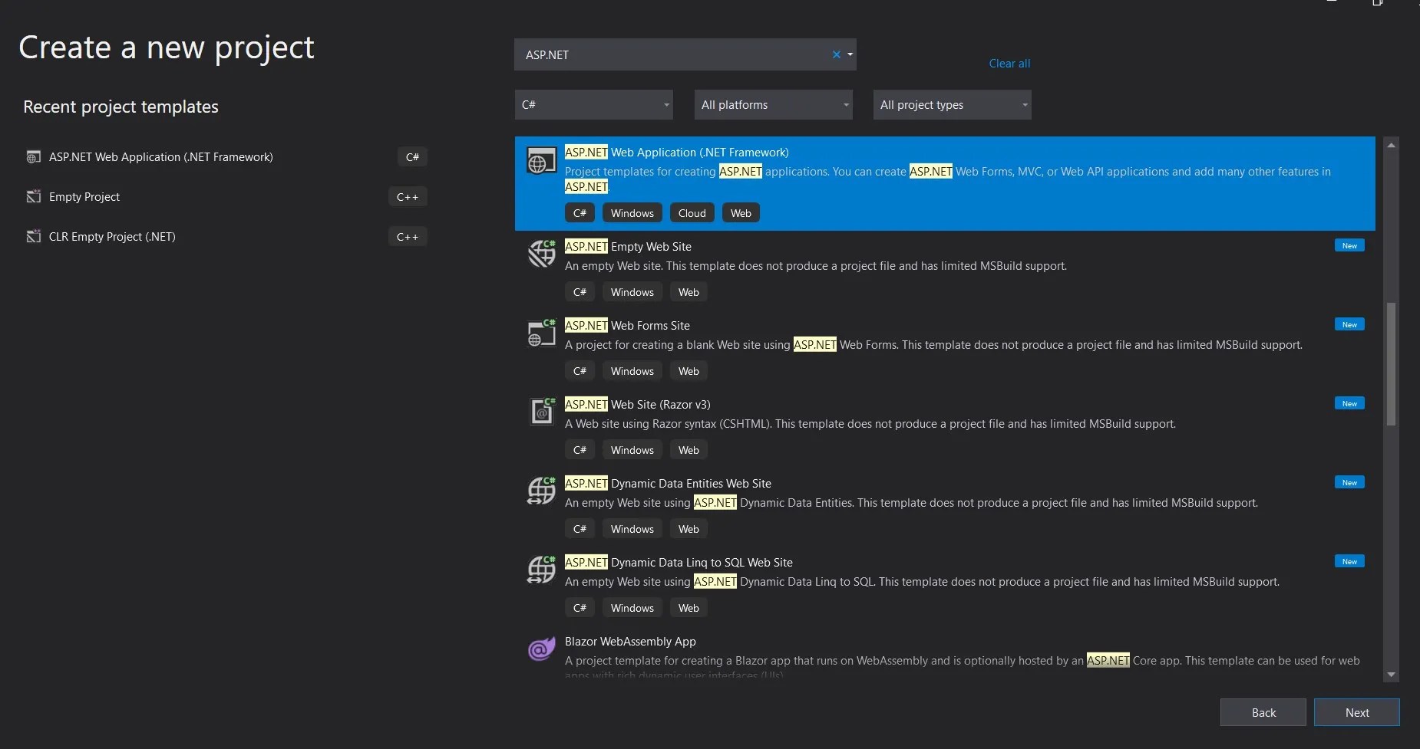Click New badge on ASP.NET Empty Web Site
The height and width of the screenshot is (749, 1420).
coord(1349,246)
